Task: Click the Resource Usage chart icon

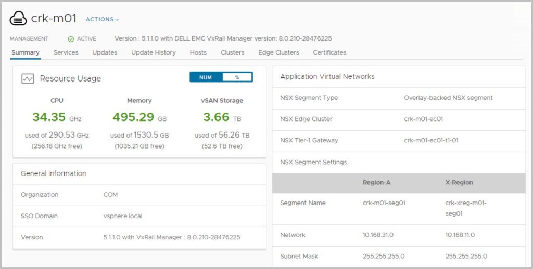Action: pyautogui.click(x=28, y=78)
